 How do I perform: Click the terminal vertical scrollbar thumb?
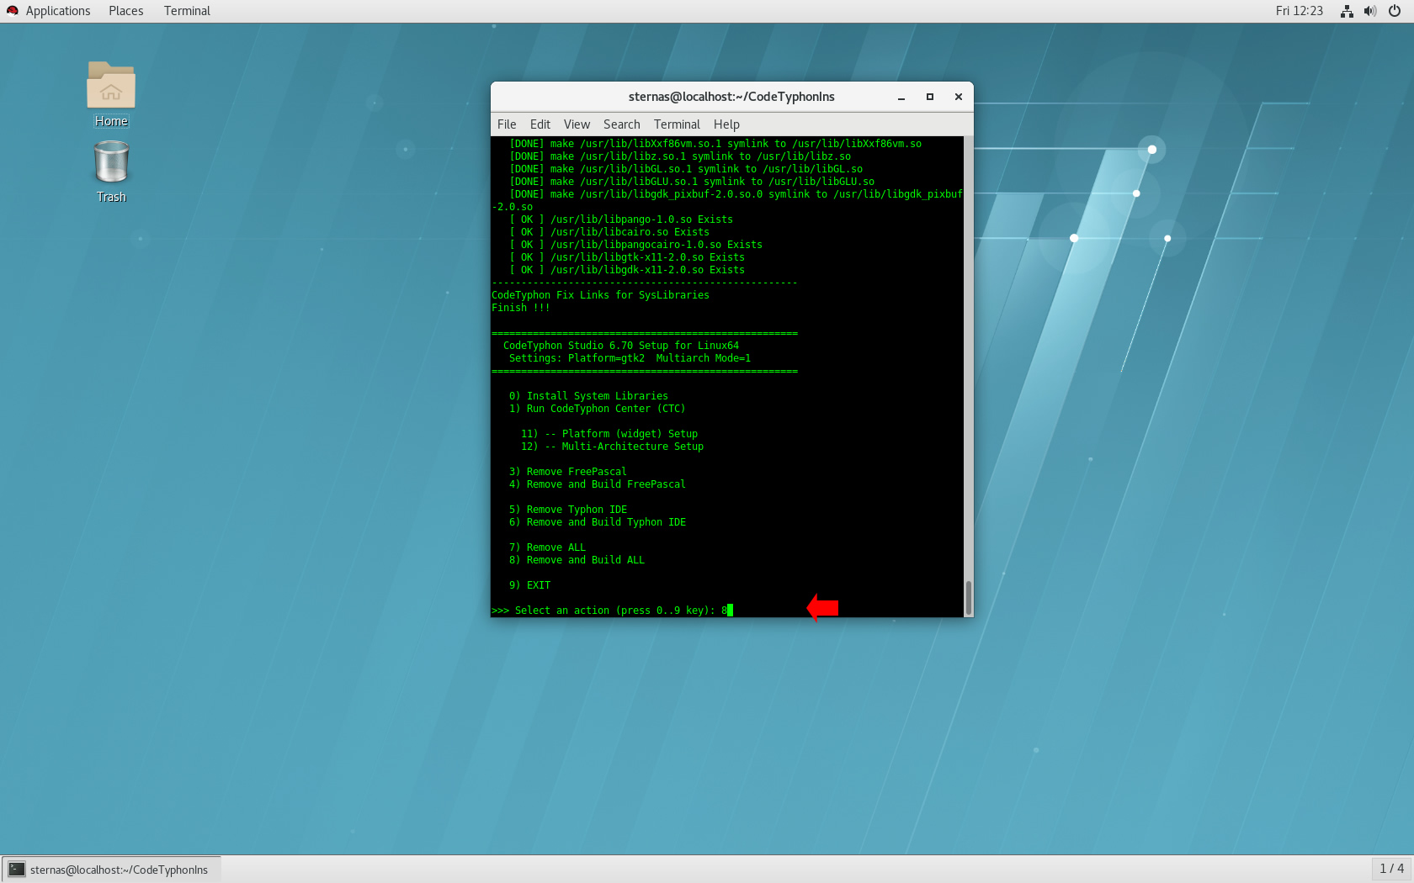tap(969, 597)
